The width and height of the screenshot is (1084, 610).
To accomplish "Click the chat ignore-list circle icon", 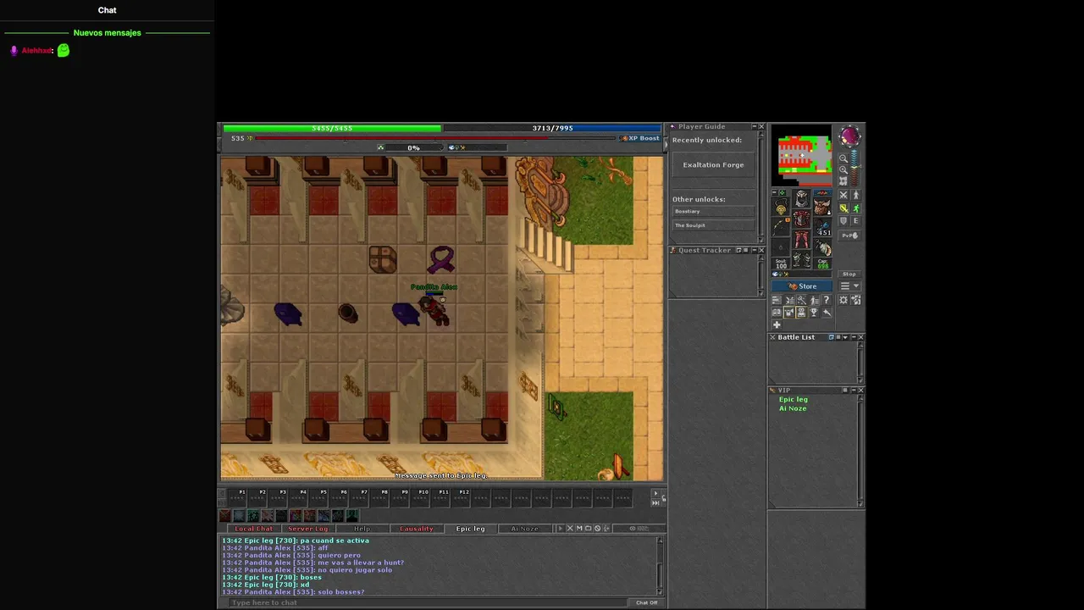I will coord(597,529).
